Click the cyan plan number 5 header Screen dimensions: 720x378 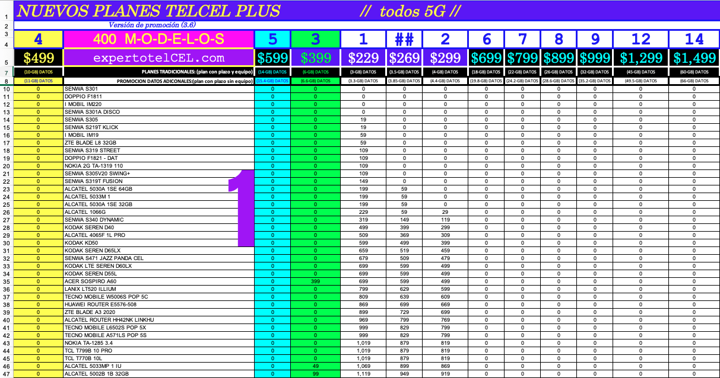click(272, 39)
